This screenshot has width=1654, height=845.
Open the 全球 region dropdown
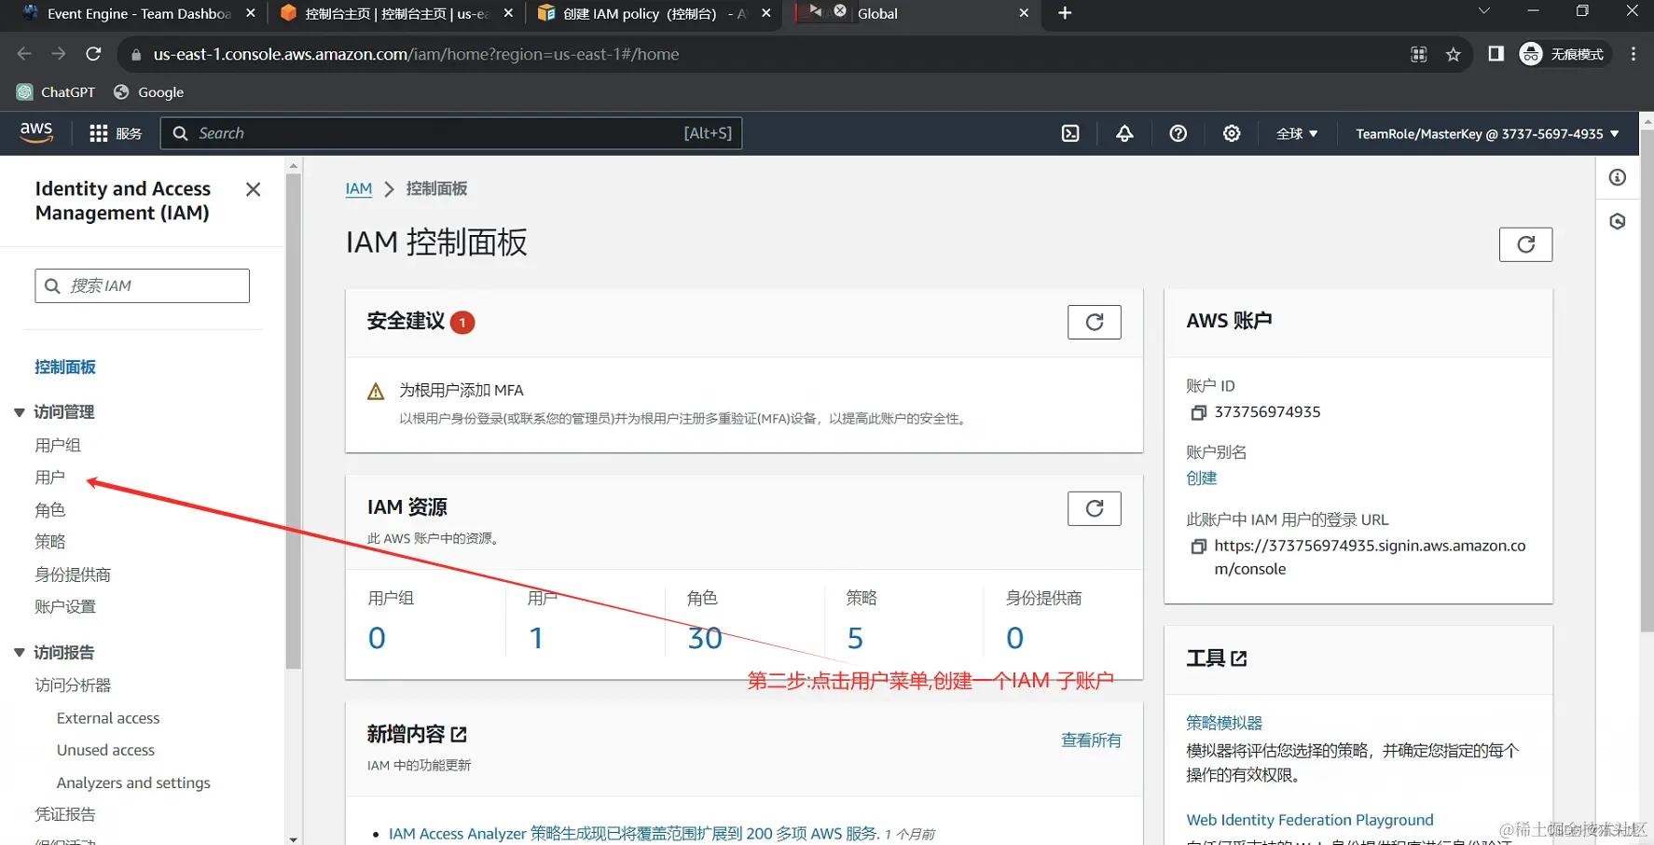[x=1297, y=133]
